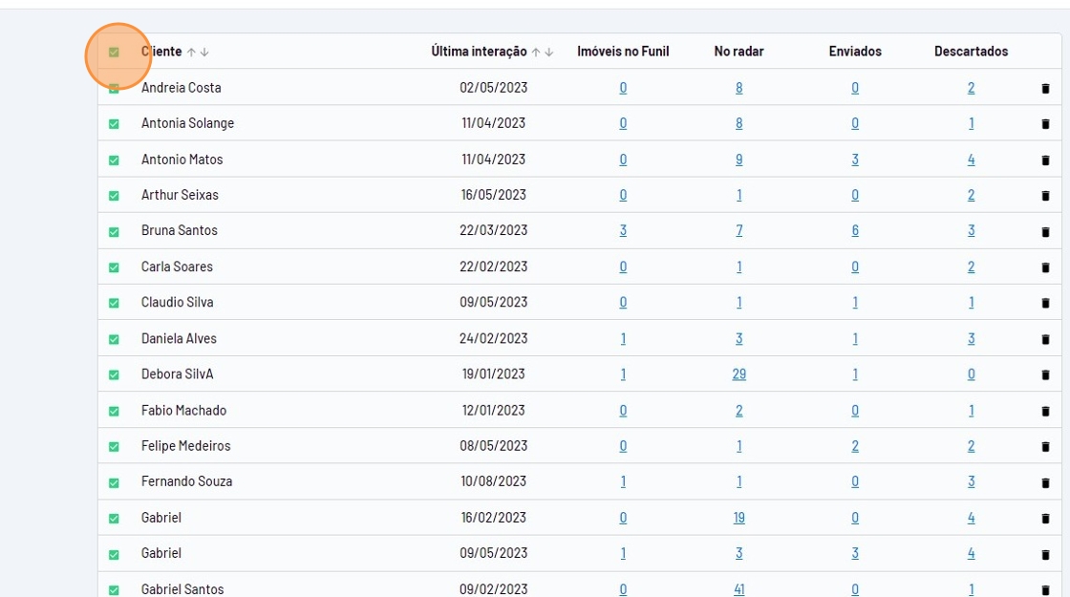Deselect the Carla Soares row checkbox
Image resolution: width=1070 pixels, height=597 pixels.
[114, 267]
